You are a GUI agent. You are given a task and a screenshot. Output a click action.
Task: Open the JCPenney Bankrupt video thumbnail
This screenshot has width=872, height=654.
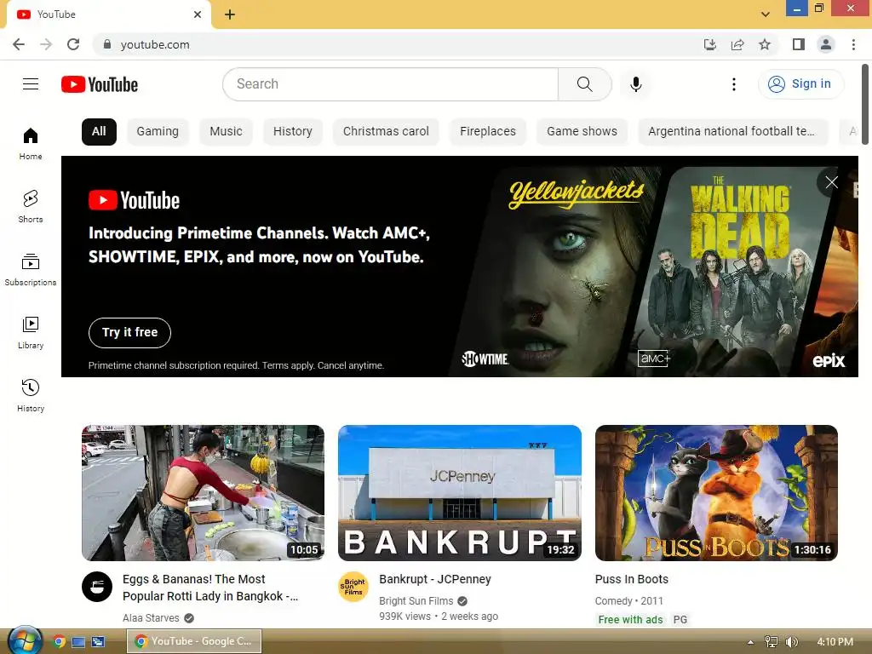[460, 493]
